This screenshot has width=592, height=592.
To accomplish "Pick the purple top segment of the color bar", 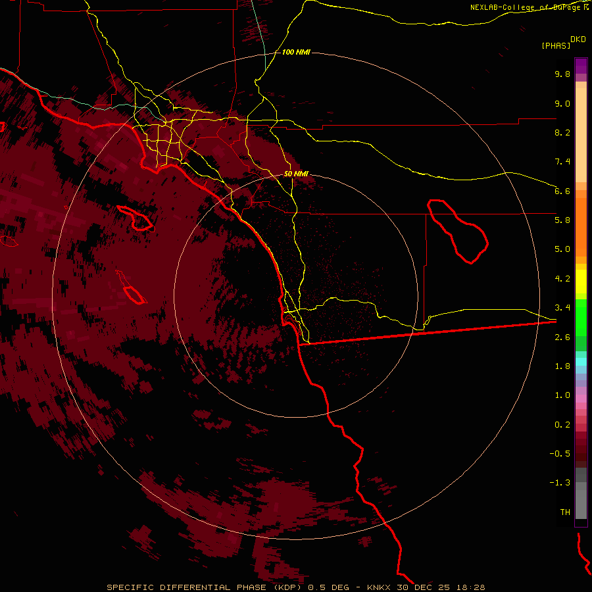I will 581,66.
